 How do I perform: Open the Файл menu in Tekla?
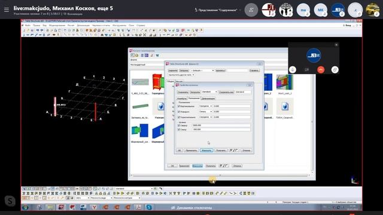28,25
